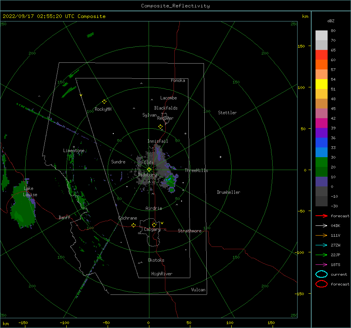Viewport: 351px width, 328px height.
Task: Pick the pink 42-45 dBZ swatch
Action: pyautogui.click(x=321, y=113)
